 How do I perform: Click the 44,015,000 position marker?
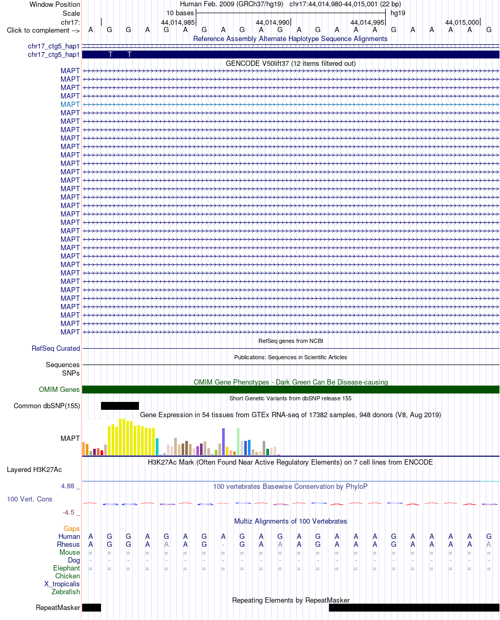[462, 23]
